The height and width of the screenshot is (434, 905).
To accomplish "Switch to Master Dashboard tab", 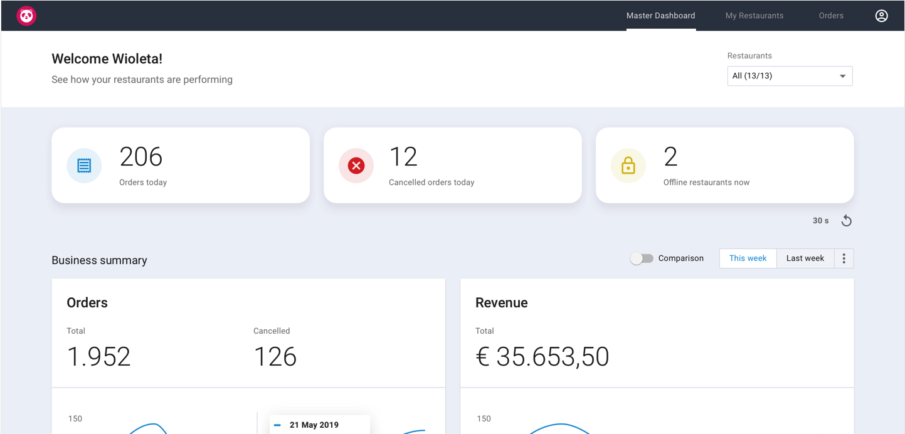I will click(660, 16).
